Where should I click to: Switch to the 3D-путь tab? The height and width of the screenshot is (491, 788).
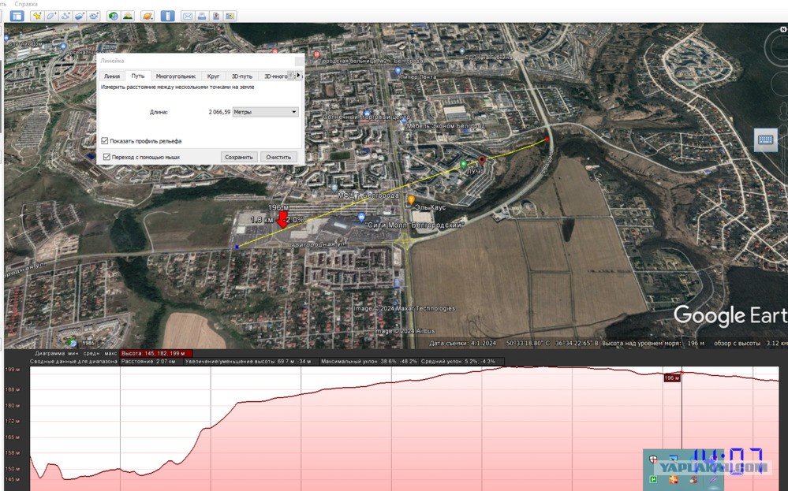(241, 76)
